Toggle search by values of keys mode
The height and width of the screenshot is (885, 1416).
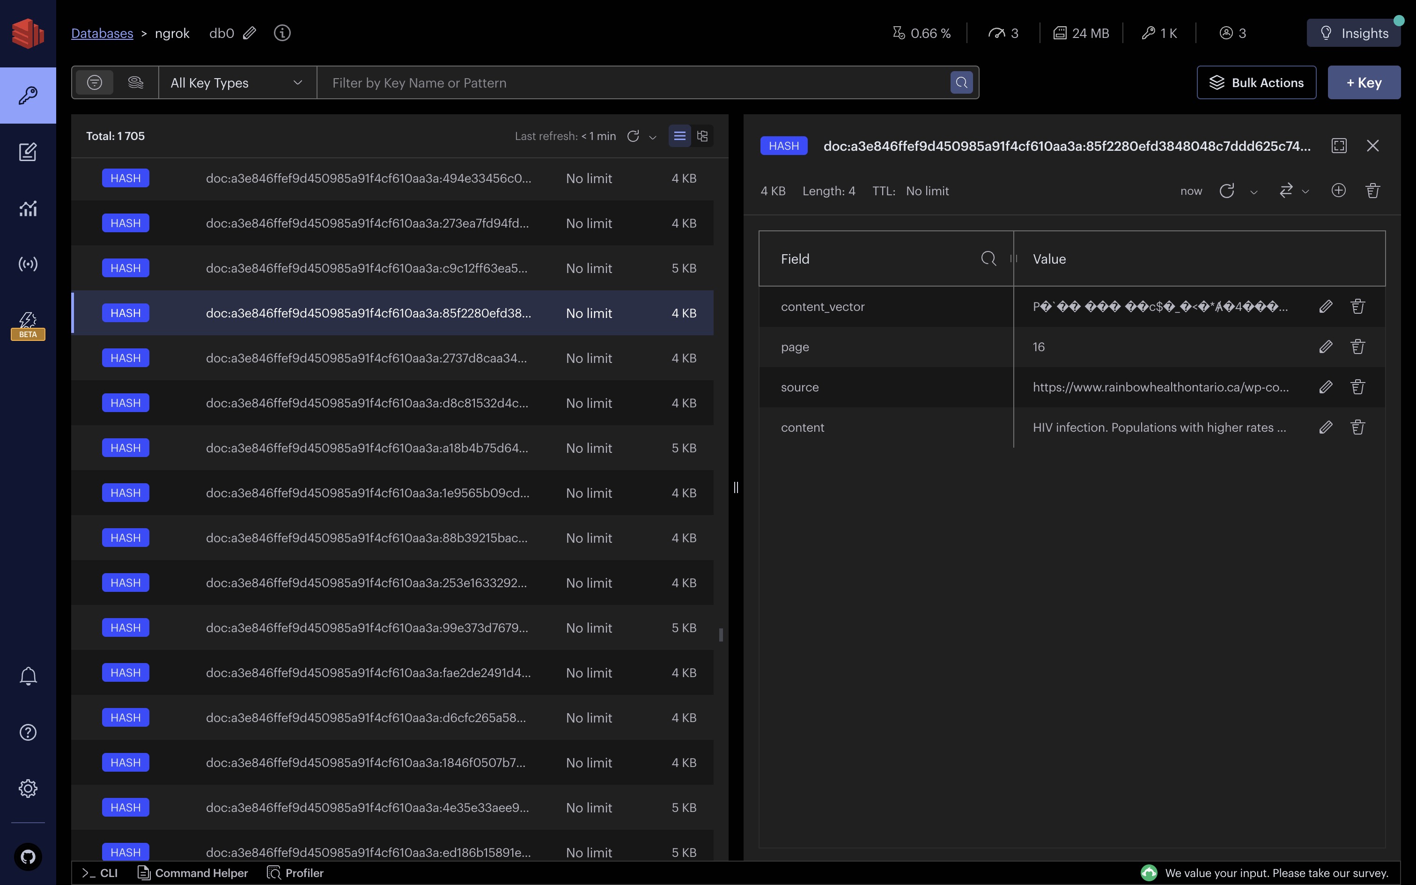pos(136,83)
